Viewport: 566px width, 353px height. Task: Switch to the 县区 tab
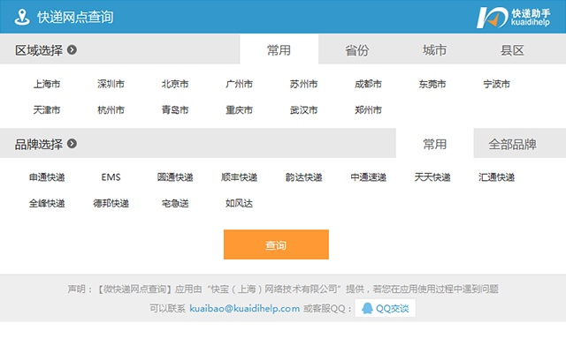pyautogui.click(x=512, y=49)
